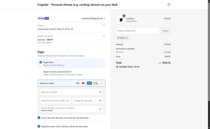Select Pagar en cuatro cuotas option

(x=41, y=72)
